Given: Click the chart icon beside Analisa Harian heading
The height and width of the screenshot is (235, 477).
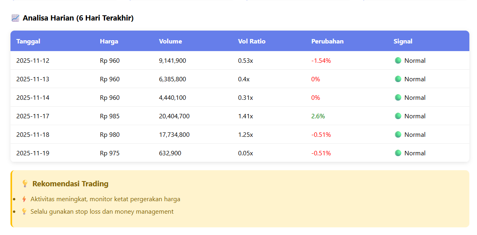Looking at the screenshot, I should pyautogui.click(x=15, y=18).
